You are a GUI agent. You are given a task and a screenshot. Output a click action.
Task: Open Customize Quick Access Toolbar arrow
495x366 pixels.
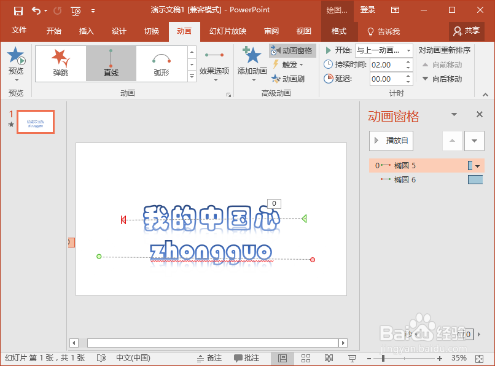click(93, 11)
